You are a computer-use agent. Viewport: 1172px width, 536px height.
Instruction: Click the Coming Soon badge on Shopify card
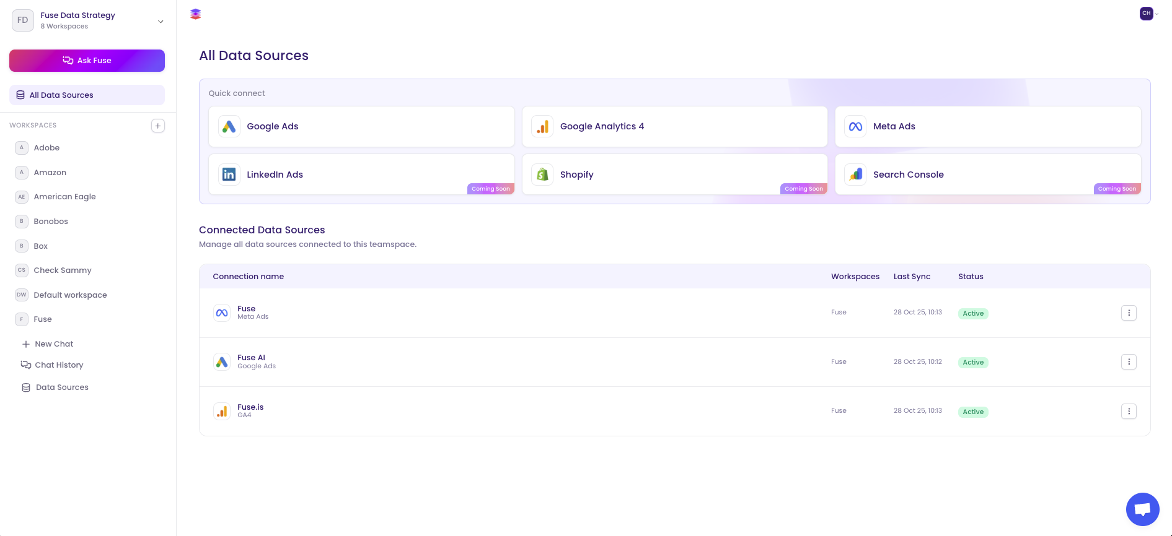click(x=804, y=189)
